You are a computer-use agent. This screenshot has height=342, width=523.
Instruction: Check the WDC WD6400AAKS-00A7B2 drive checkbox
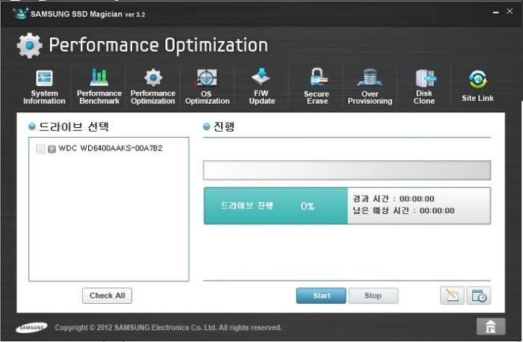[40, 149]
